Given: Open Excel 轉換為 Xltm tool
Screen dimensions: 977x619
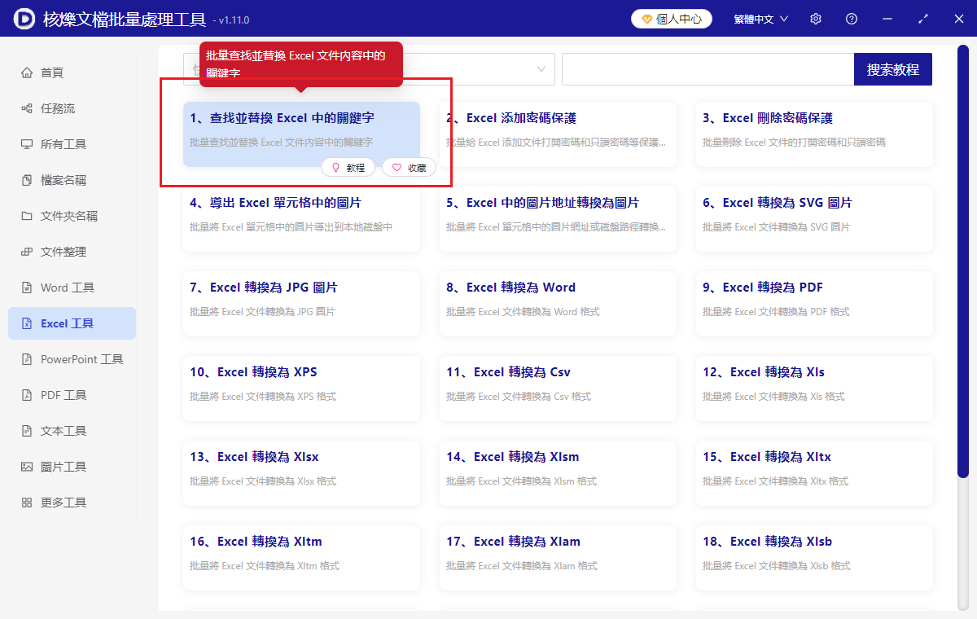Looking at the screenshot, I should click(x=301, y=558).
